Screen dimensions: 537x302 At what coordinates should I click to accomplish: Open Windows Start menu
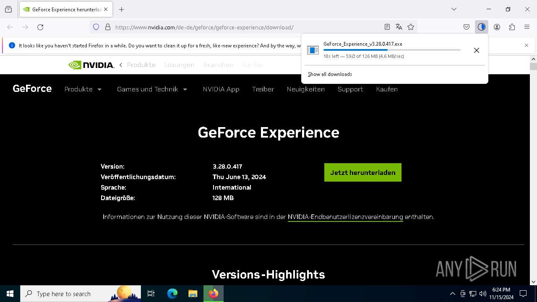click(x=10, y=294)
